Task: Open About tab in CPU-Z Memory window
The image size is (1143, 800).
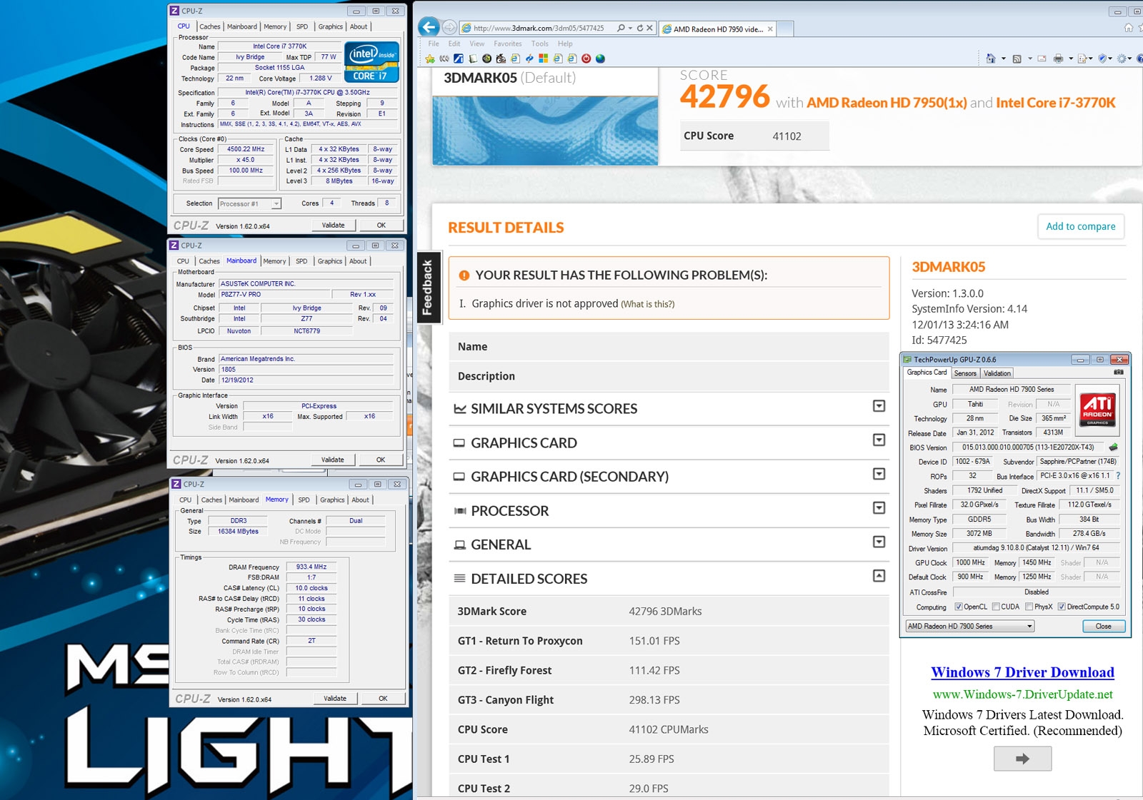Action: click(x=361, y=500)
